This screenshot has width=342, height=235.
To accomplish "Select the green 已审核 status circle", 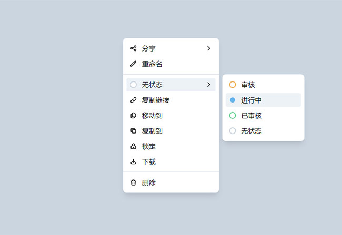I will tap(233, 116).
